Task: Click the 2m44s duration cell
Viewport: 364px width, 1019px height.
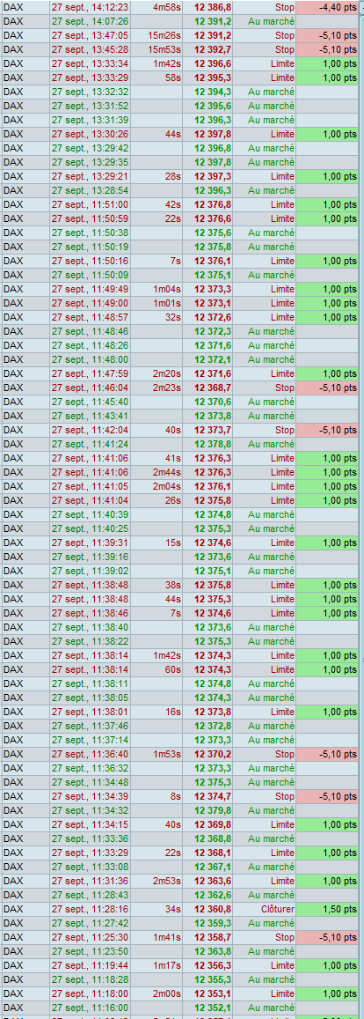Action: (x=157, y=472)
